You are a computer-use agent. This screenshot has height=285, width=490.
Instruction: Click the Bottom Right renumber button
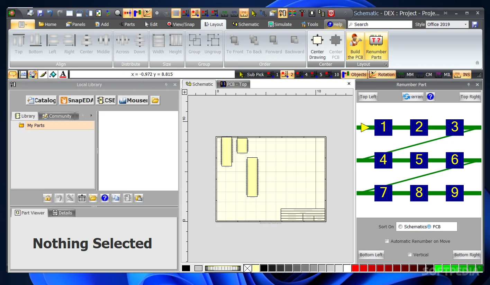point(467,255)
